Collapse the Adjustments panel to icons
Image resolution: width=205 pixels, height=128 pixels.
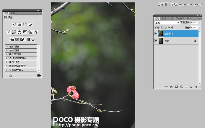(x=38, y=11)
